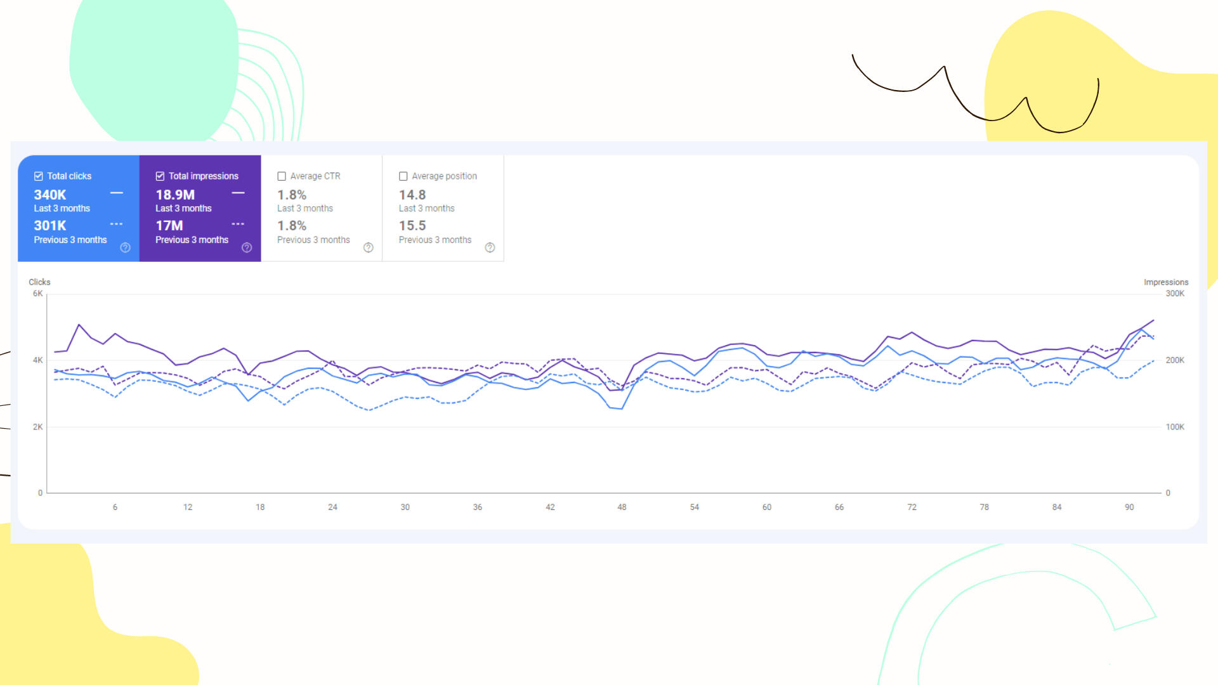The image size is (1218, 685).
Task: Select the 340K total clicks value
Action: (50, 195)
